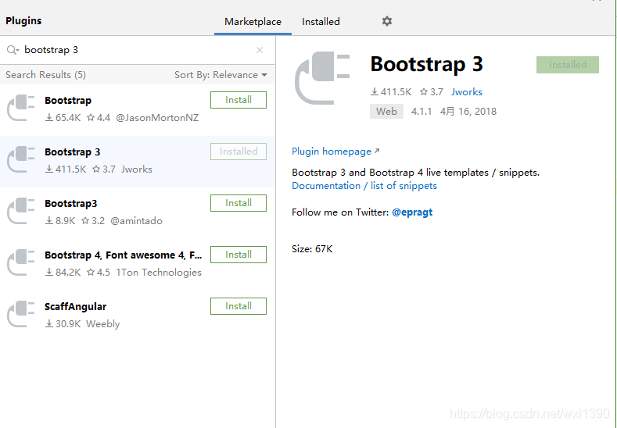Click the 8.9K downloads count for Bootstrap3
This screenshot has width=617, height=428.
[60, 220]
